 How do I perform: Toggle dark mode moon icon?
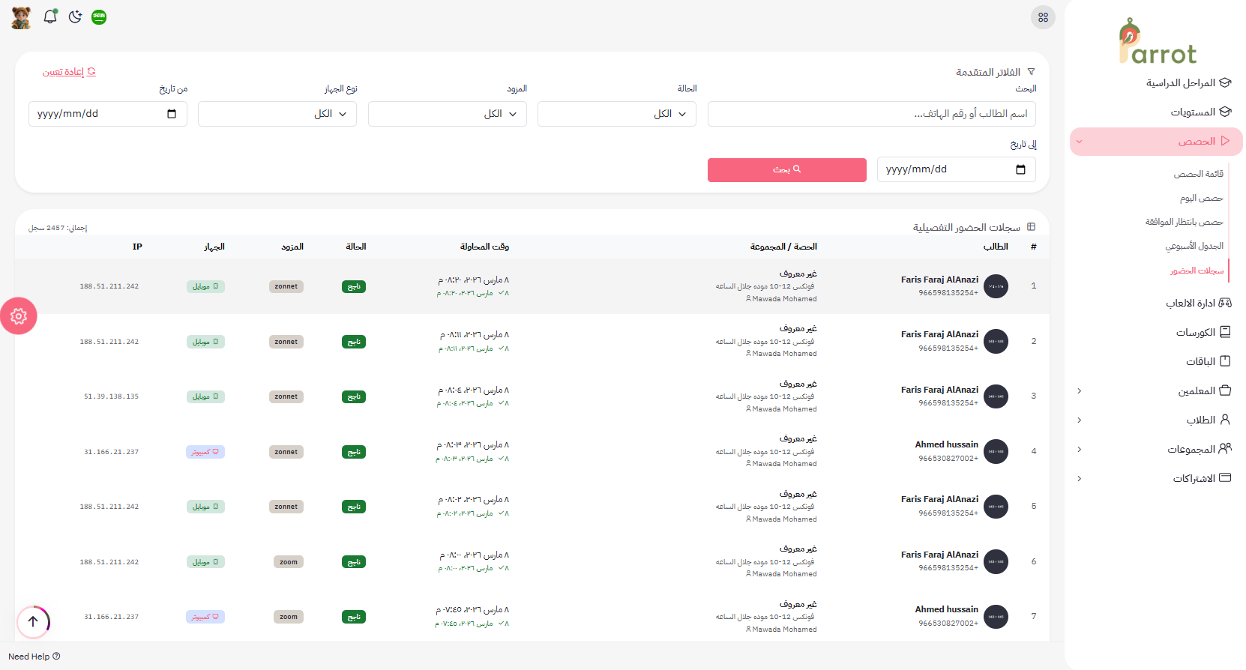coord(75,16)
